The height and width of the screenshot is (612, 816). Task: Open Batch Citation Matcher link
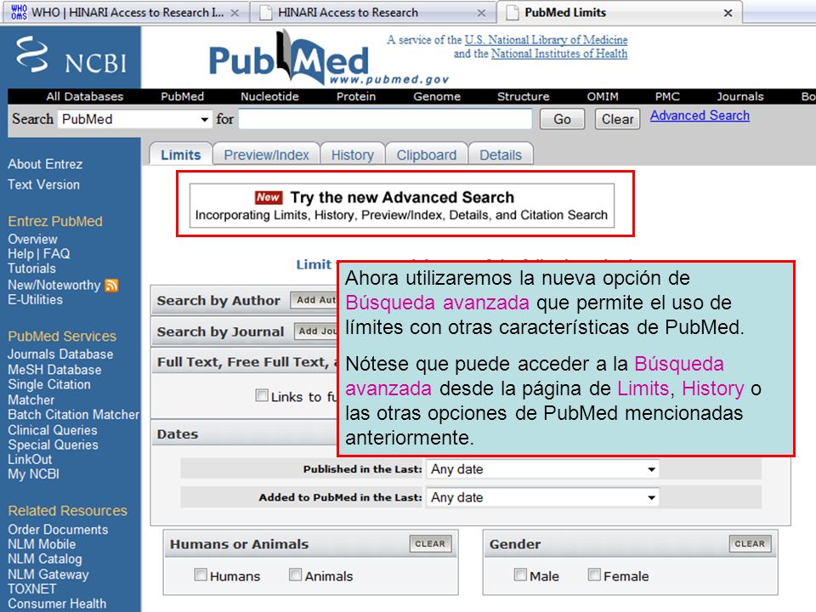tap(73, 414)
